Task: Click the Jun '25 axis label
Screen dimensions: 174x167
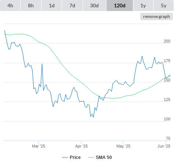Action: [164, 146]
